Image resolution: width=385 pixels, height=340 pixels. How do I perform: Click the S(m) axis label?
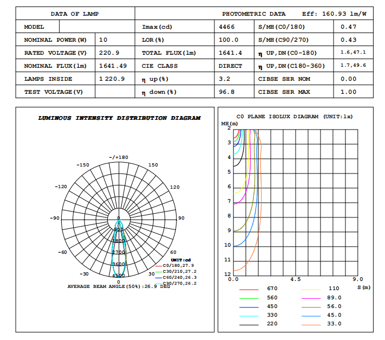(364, 287)
